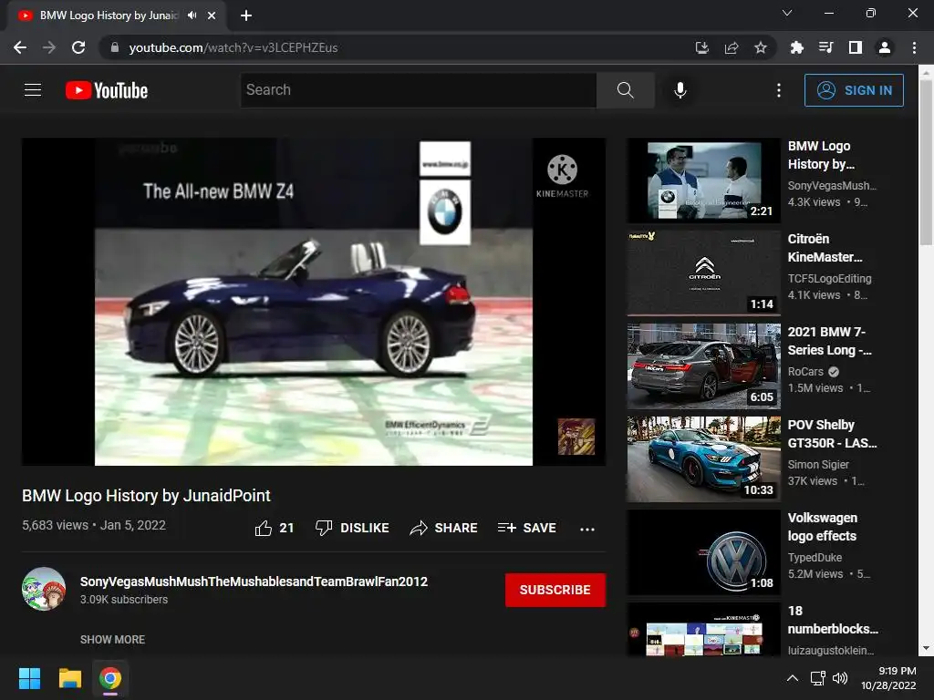934x700 pixels.
Task: Click Chrome icon in taskbar
Action: [110, 678]
